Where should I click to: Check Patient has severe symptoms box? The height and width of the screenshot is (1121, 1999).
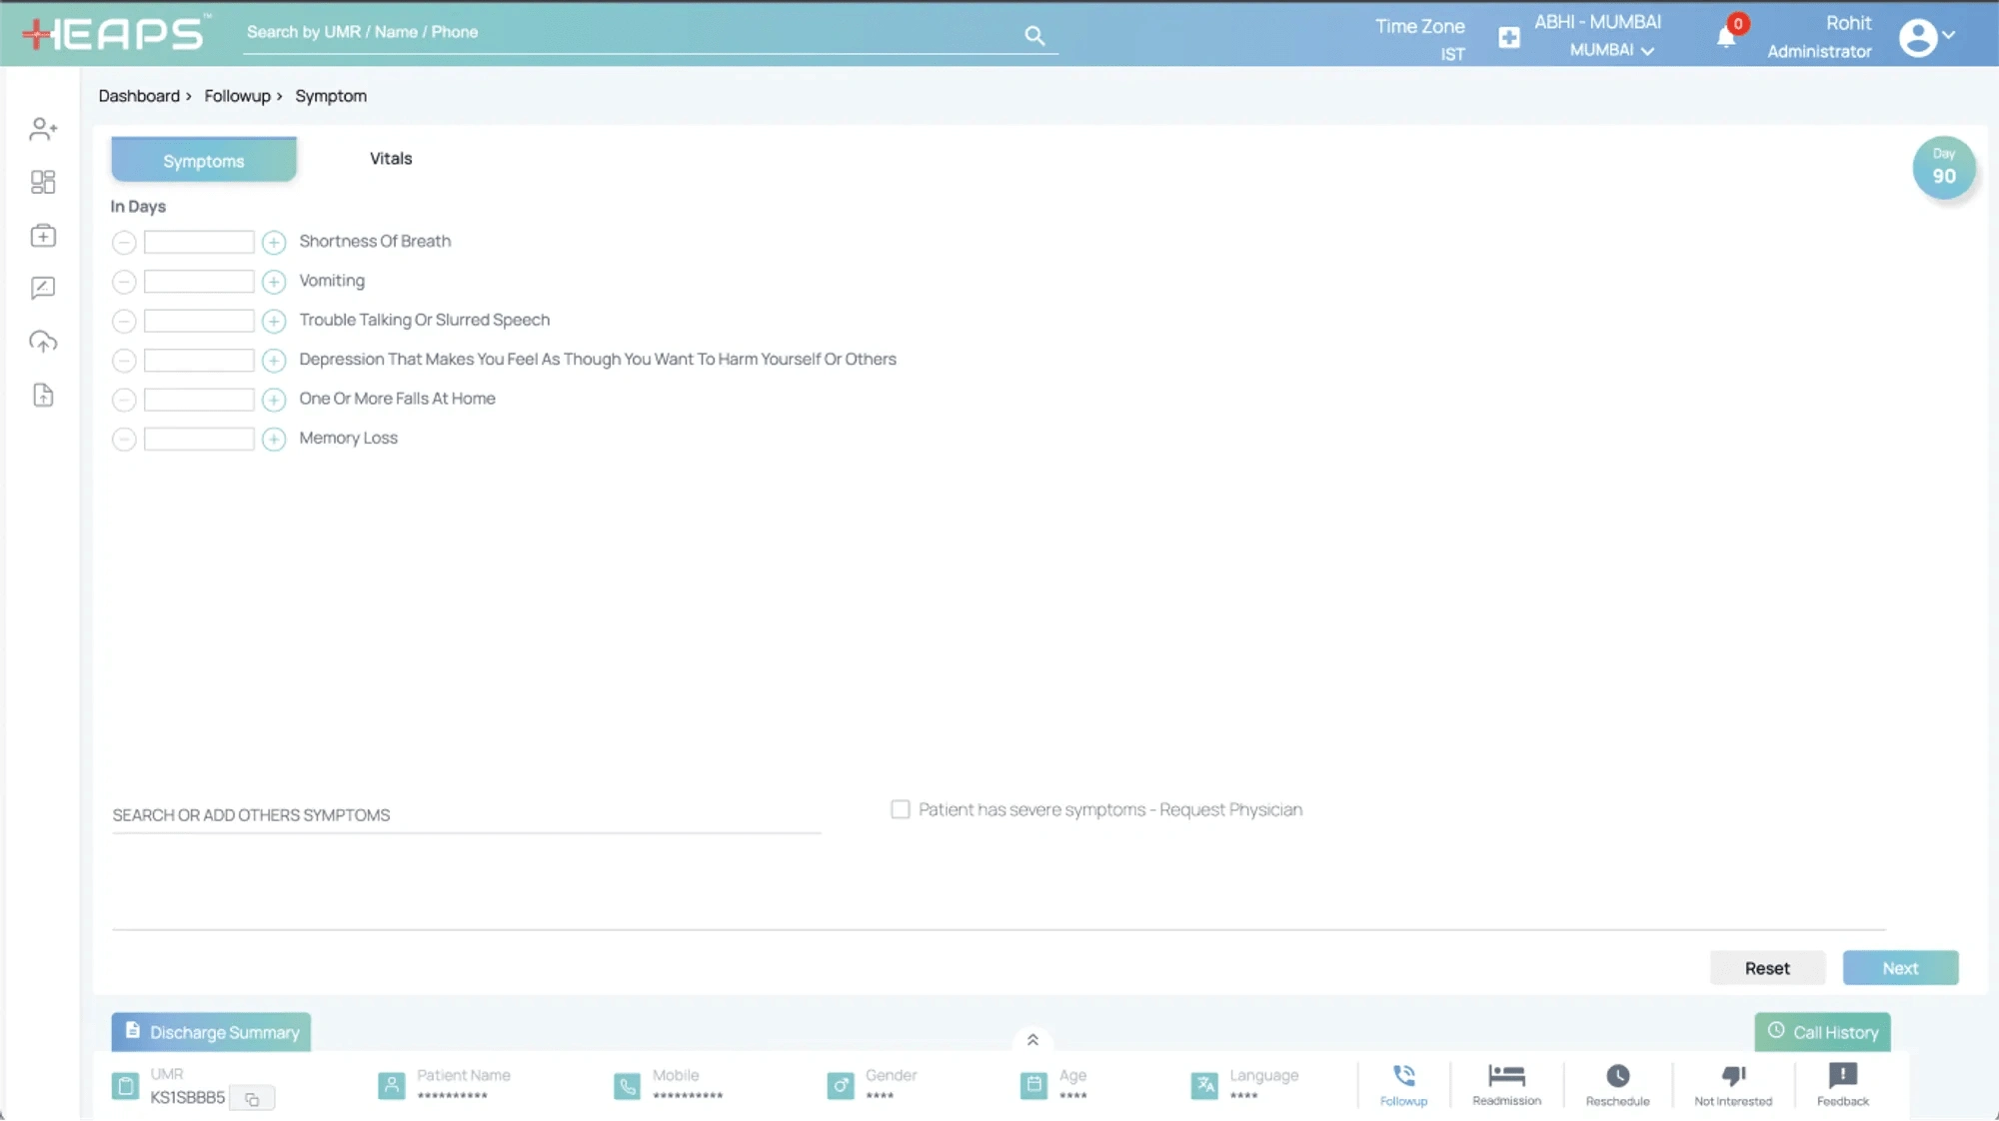901,809
